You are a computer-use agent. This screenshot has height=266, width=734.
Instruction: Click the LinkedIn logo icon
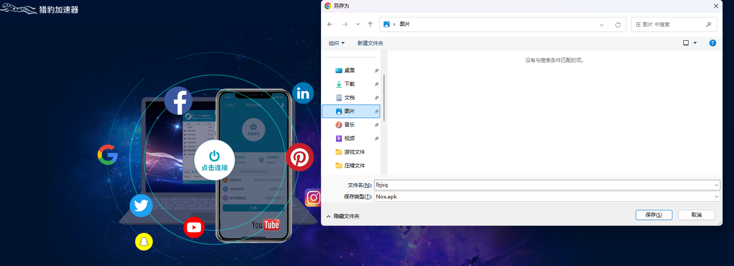pyautogui.click(x=303, y=93)
